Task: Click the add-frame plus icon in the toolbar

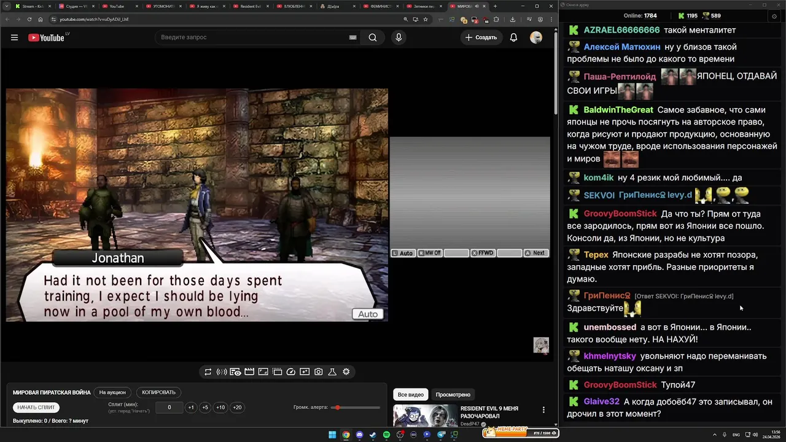Action: pyautogui.click(x=305, y=372)
